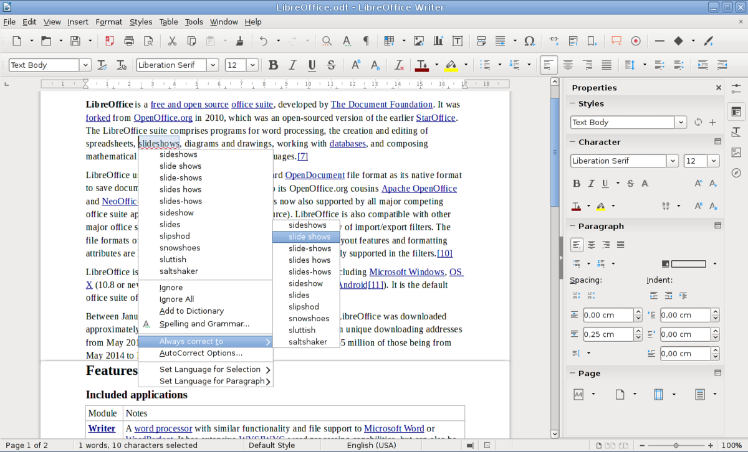Follow The Document Foundation hyperlink
Screen dimensions: 748x452
(381, 105)
